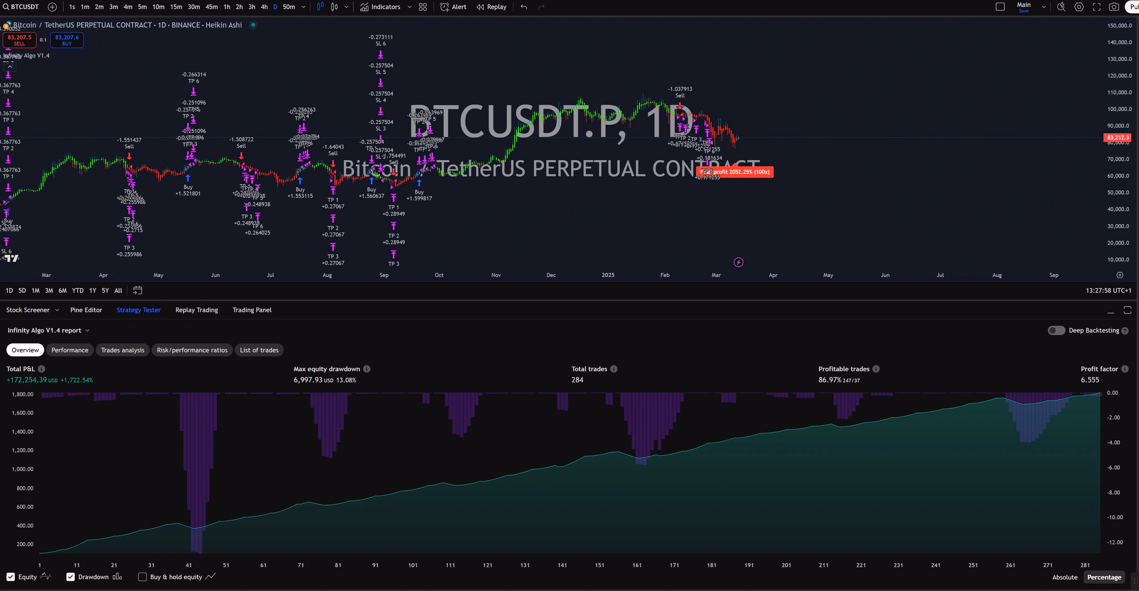The width and height of the screenshot is (1139, 591).
Task: Open the multi-chart layout grid icon
Action: tap(423, 7)
